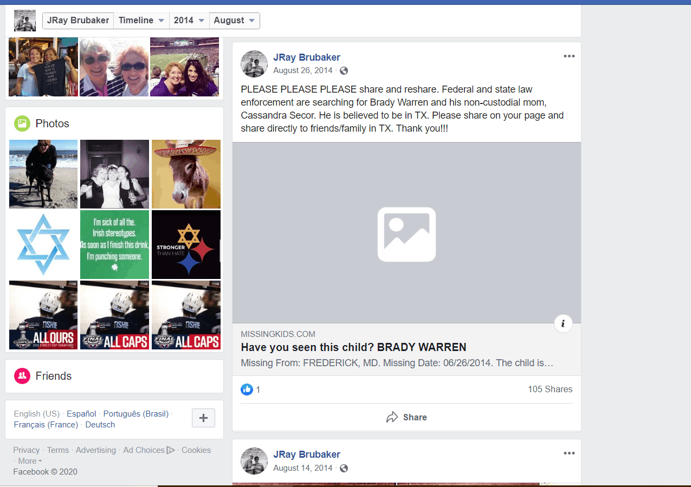Click the small profile thumbnail in header bar
This screenshot has height=487, width=691.
tap(25, 21)
